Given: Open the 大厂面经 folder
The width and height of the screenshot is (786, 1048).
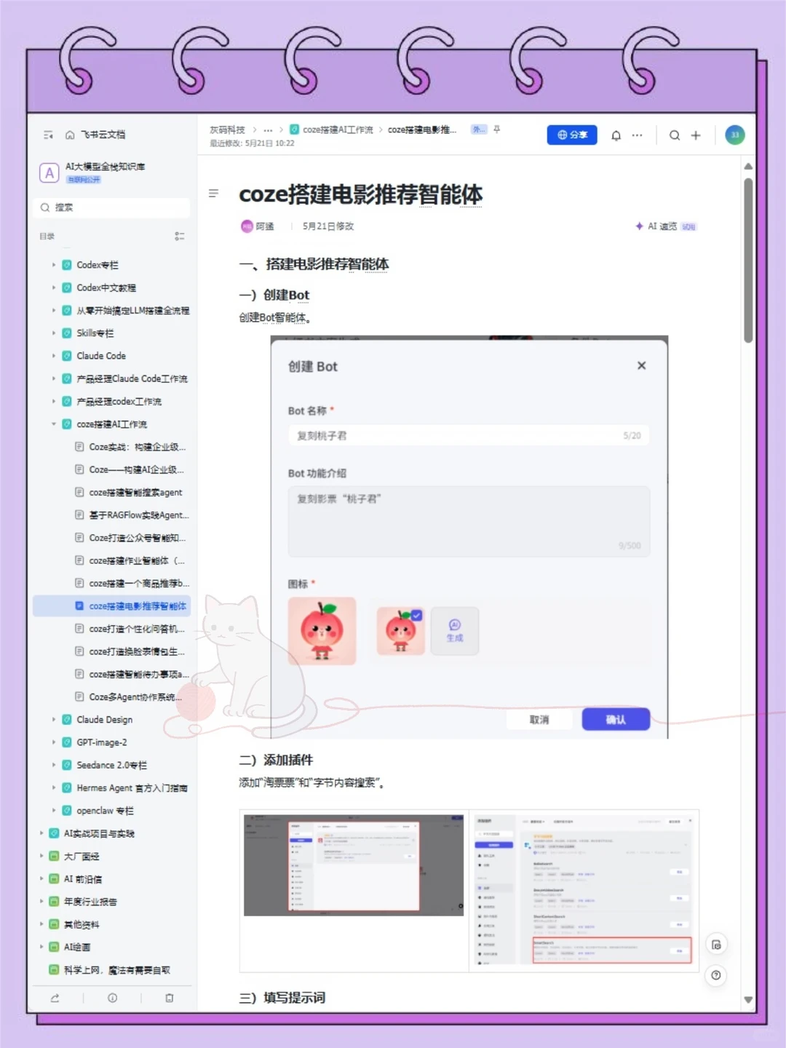Looking at the screenshot, I should [x=82, y=856].
